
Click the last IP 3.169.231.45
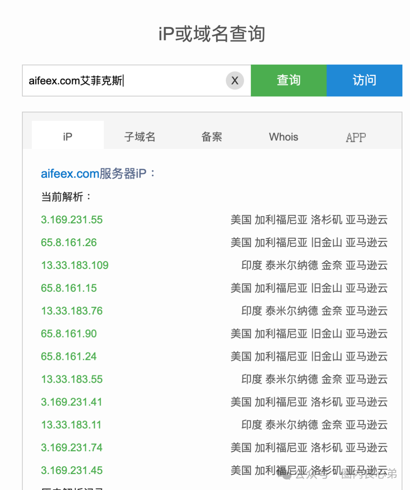[71, 471]
